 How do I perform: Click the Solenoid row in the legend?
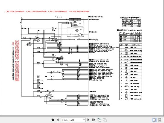pyautogui.click(x=131, y=68)
